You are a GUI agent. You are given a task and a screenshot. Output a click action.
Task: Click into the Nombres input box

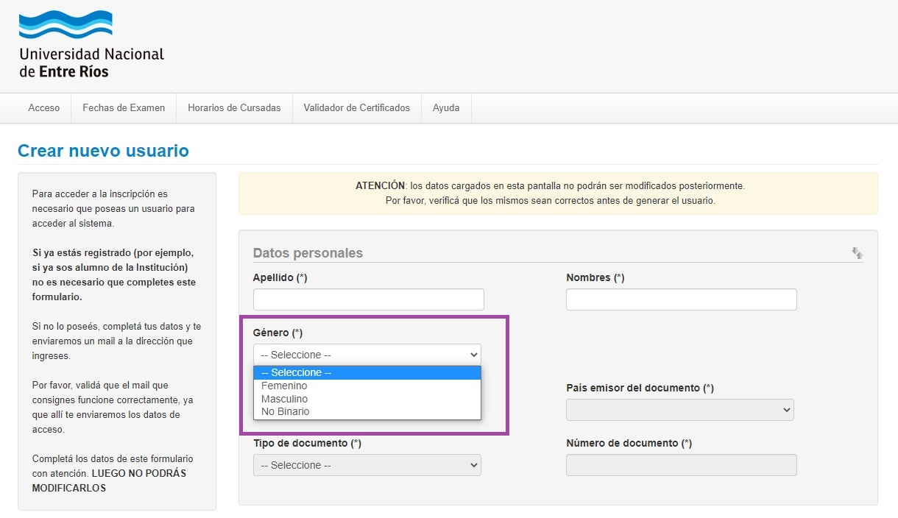click(681, 299)
